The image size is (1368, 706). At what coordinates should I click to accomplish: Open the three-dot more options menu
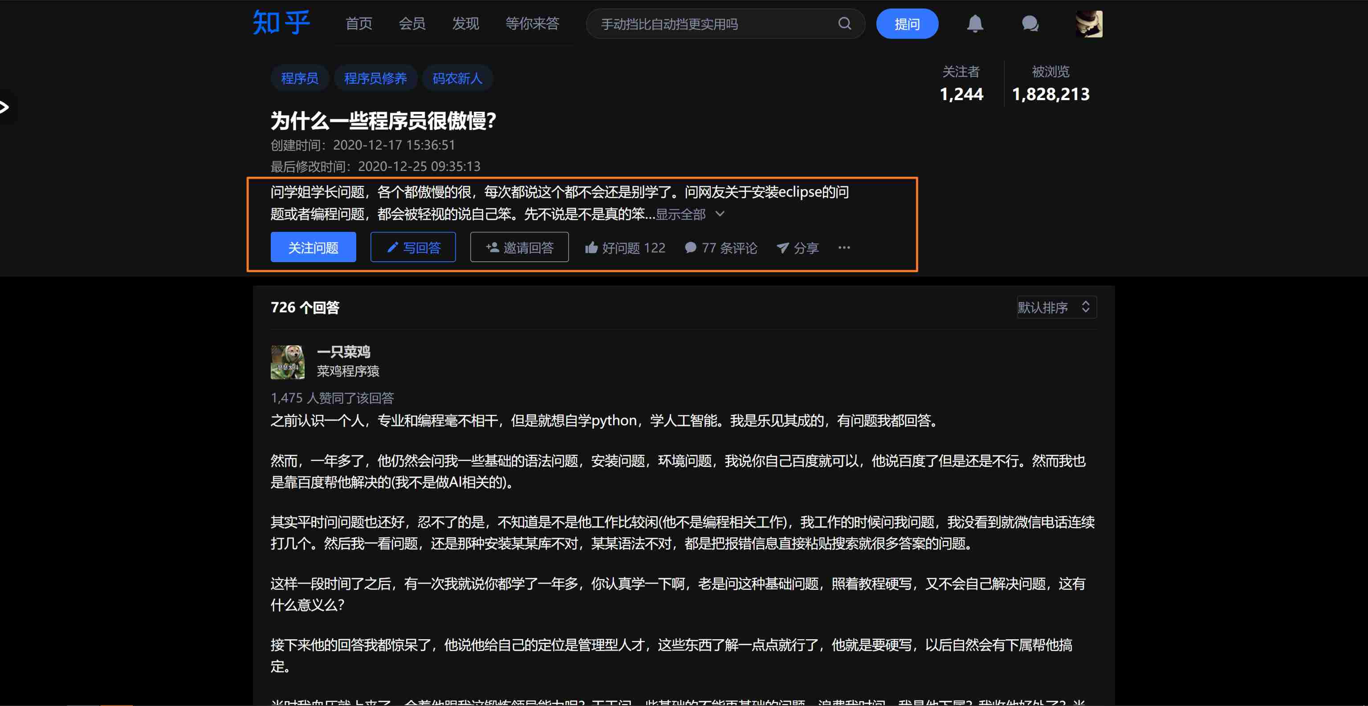pyautogui.click(x=844, y=248)
